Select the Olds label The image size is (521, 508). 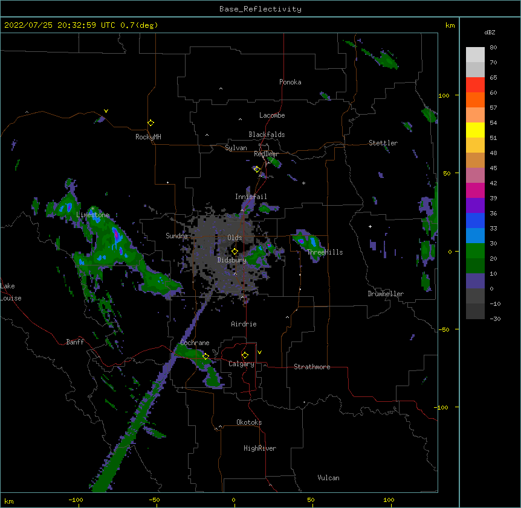click(235, 238)
